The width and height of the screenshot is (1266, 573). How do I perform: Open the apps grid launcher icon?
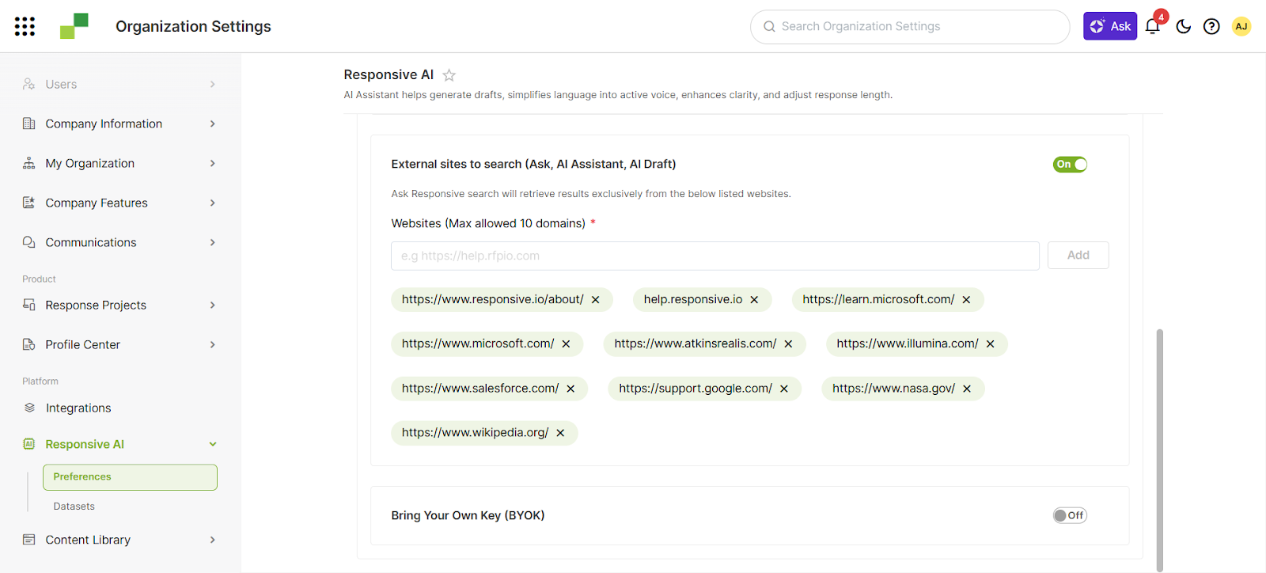pos(25,26)
